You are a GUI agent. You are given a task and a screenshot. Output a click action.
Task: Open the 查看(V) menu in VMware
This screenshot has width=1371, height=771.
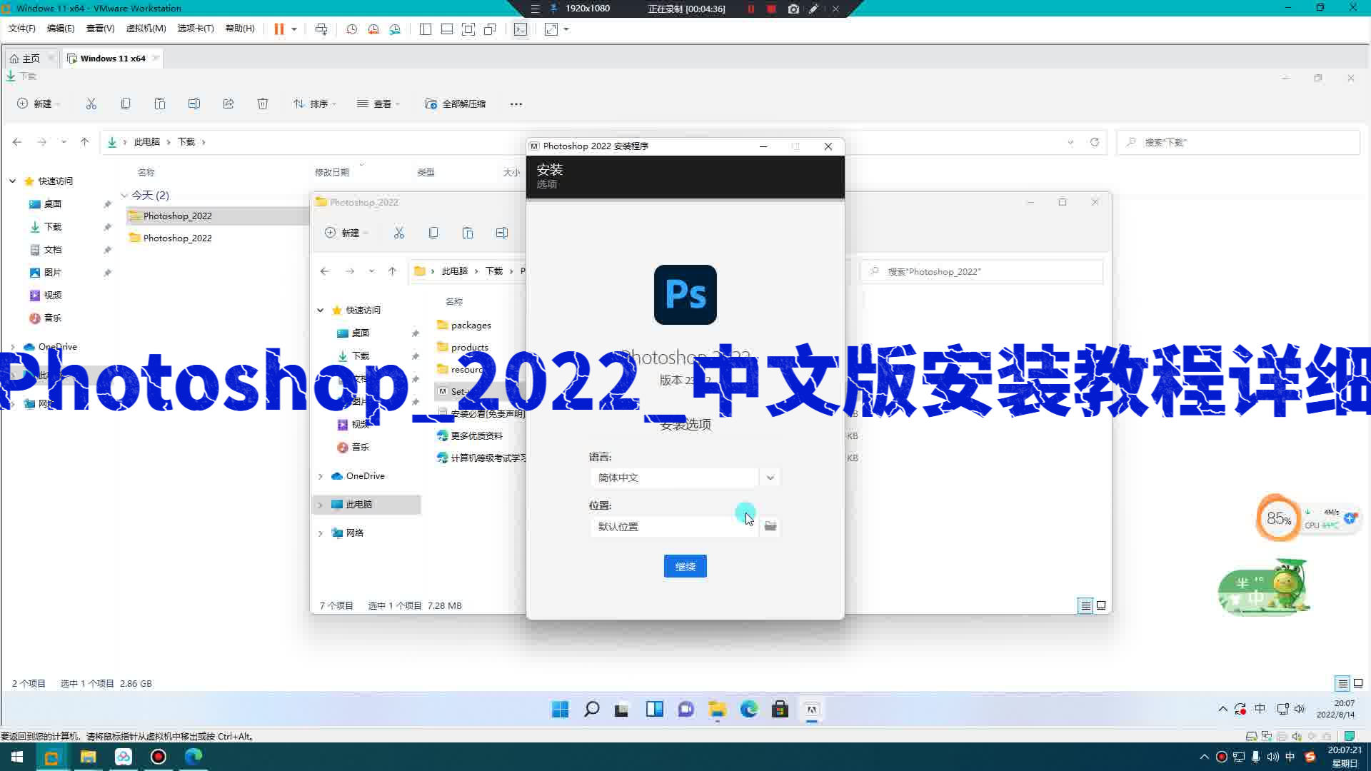tap(100, 29)
